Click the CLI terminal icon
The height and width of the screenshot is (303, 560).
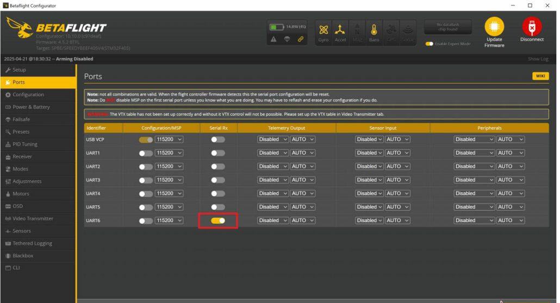8,268
